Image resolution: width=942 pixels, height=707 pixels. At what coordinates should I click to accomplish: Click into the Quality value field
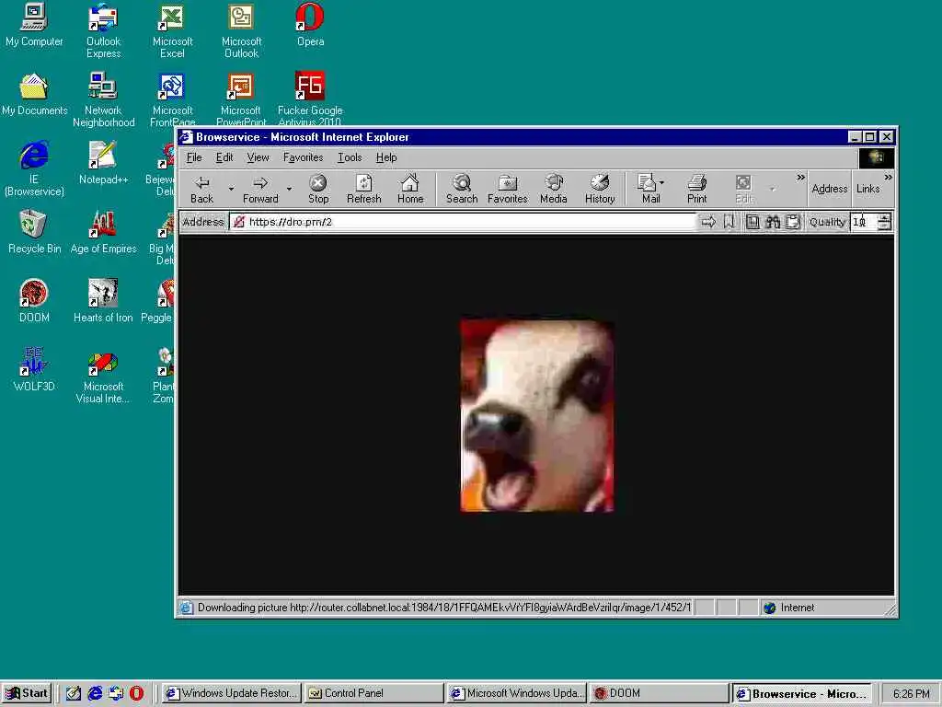[x=863, y=222]
